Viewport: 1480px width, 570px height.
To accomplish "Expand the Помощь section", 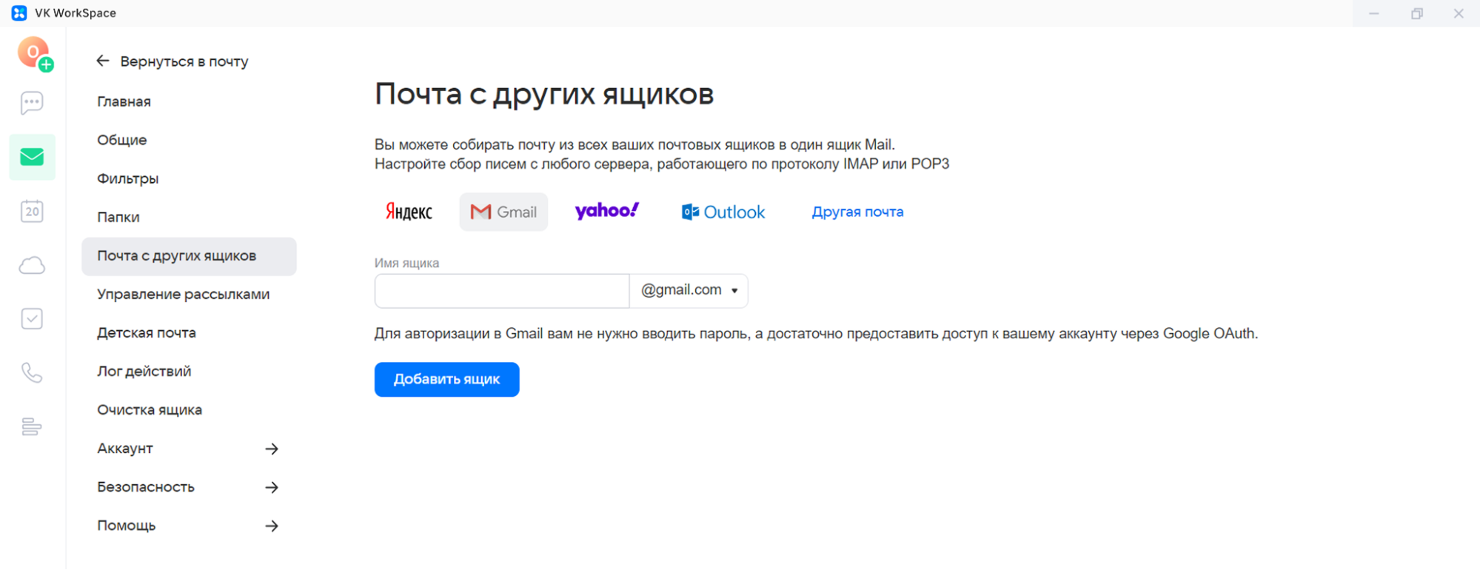I will coord(188,526).
